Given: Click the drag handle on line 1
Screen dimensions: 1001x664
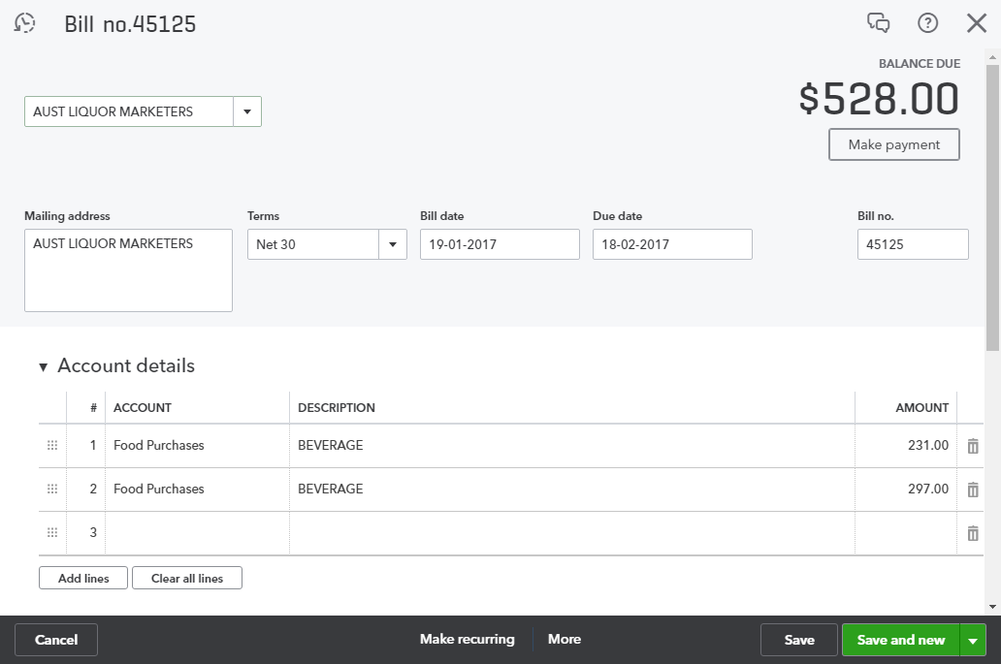Looking at the screenshot, I should click(x=51, y=445).
